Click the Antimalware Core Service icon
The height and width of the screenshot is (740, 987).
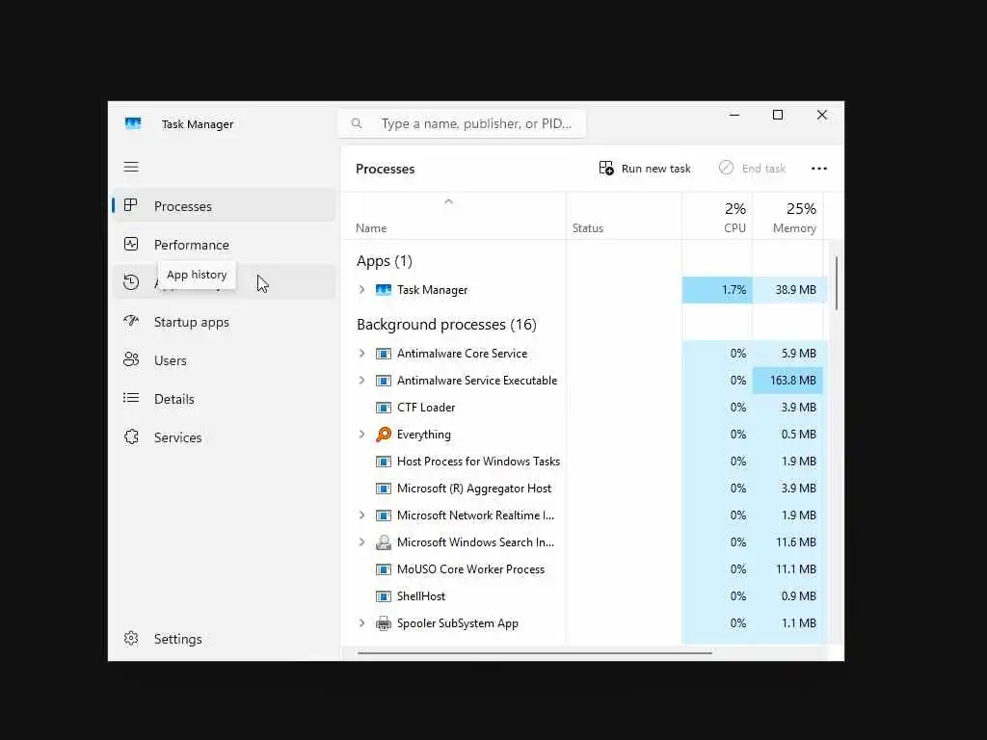click(384, 353)
